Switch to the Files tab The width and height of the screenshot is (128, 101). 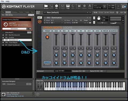point(3,12)
